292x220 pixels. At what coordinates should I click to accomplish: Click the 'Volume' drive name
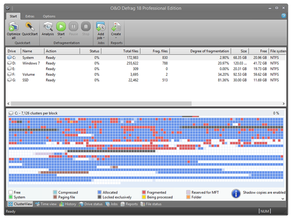tap(28, 74)
